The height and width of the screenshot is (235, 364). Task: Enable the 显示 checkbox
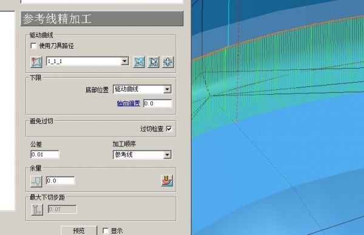[x=106, y=231]
